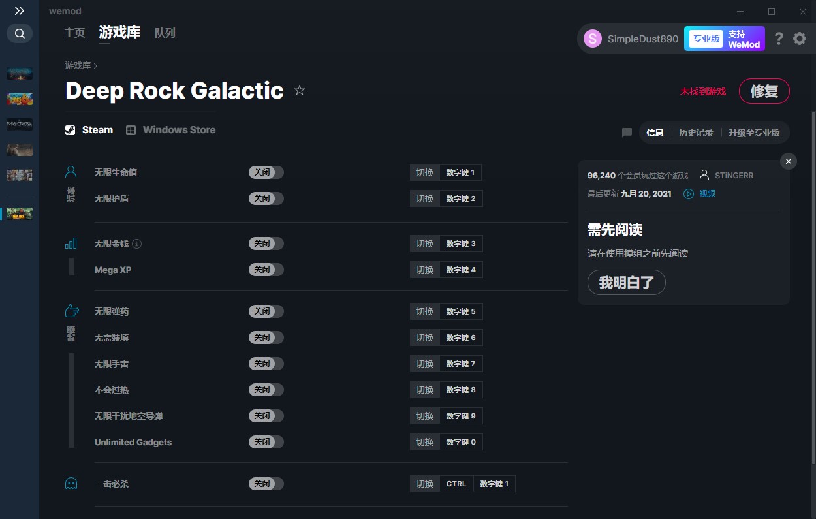
Task: Click the 修复 button
Action: point(764,91)
